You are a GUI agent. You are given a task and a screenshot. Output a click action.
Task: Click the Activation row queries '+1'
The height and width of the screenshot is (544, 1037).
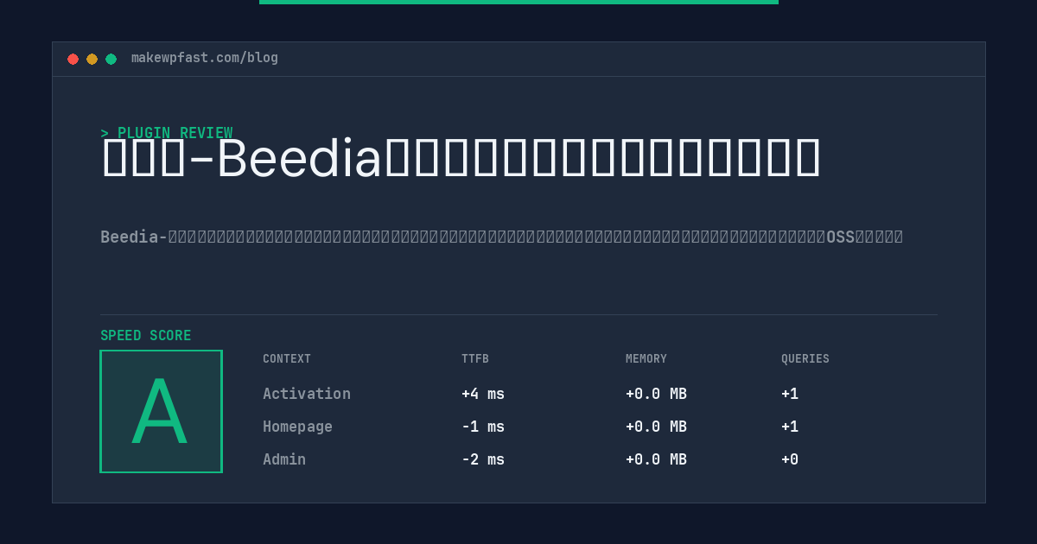click(x=790, y=394)
